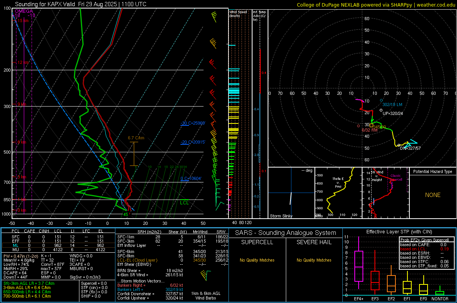Click the ConvT = 87F value

tap(53, 265)
